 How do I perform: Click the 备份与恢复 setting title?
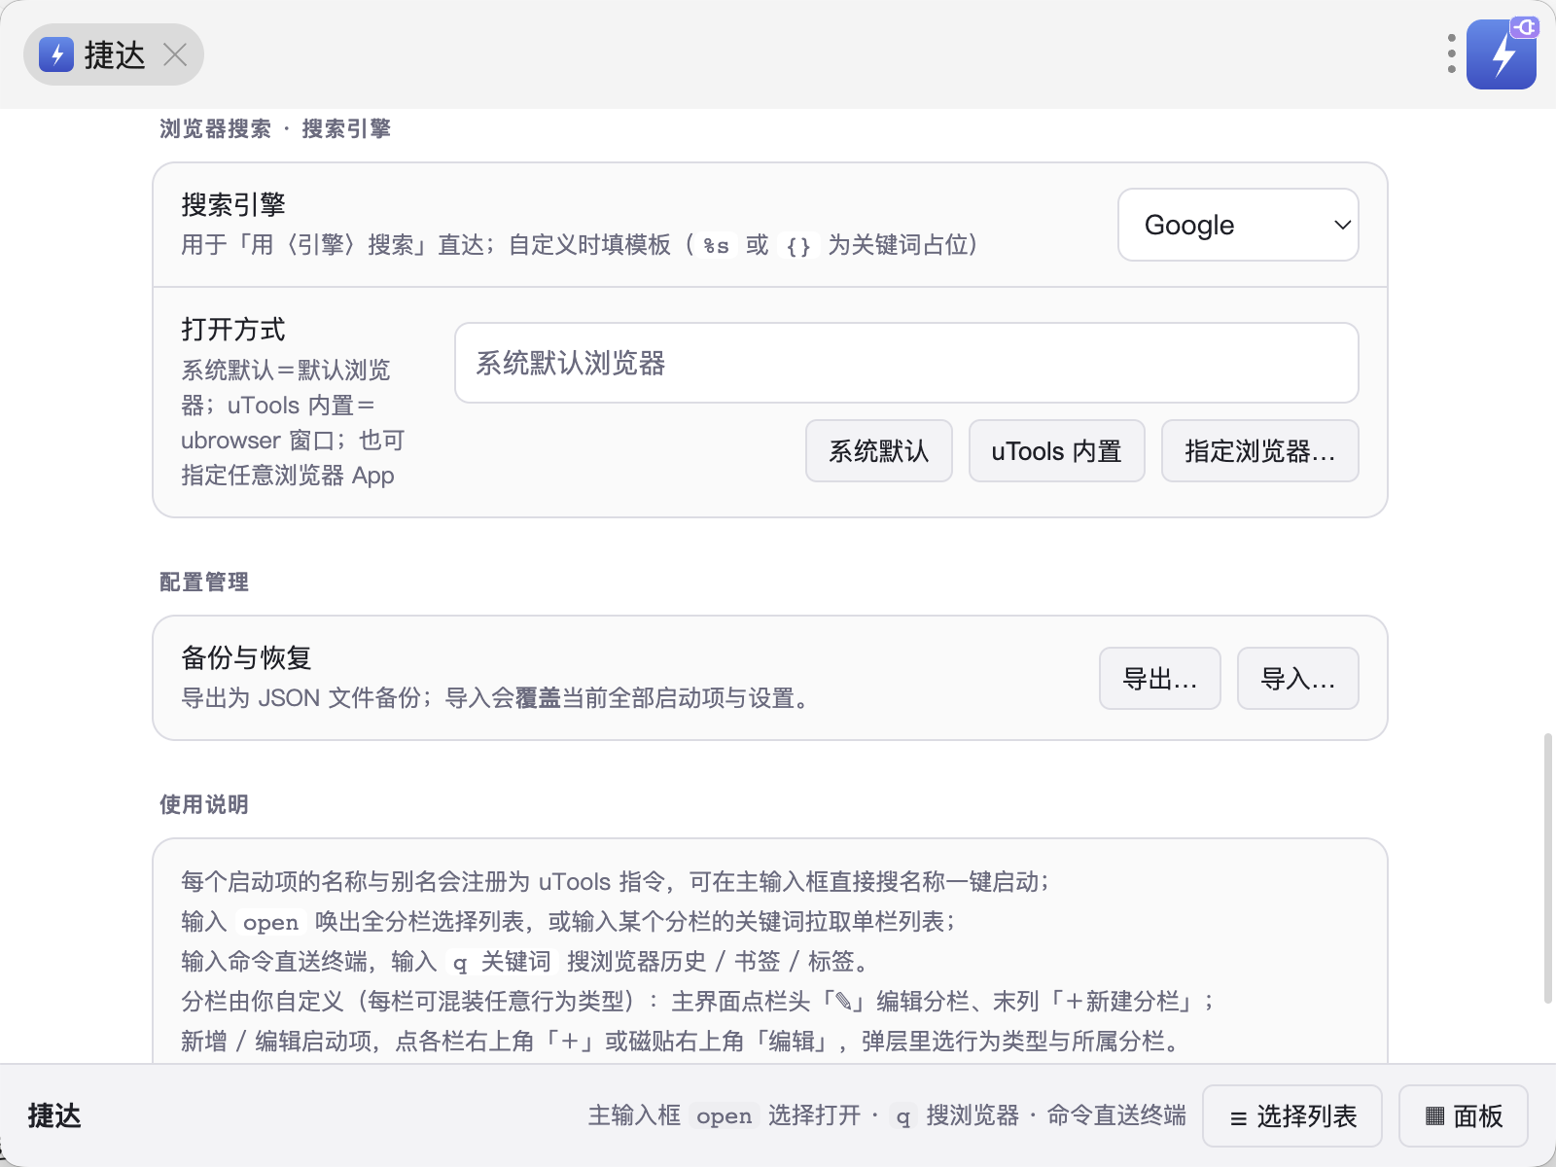(246, 657)
